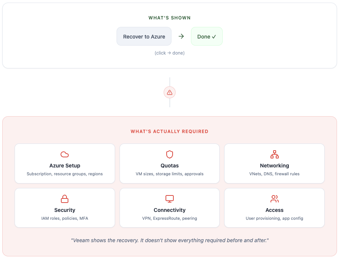
Task: Click "VPN, ExpressRoute, peering" text
Action: point(170,218)
